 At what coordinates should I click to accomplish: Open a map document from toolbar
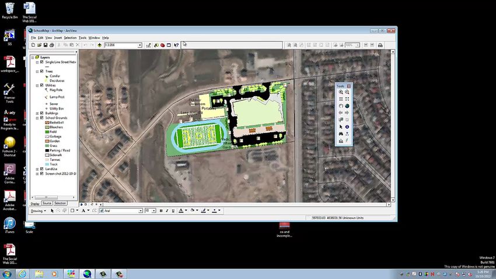coord(39,45)
